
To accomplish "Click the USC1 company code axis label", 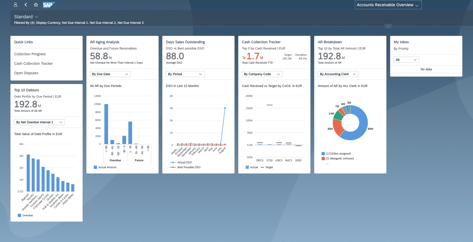I will coord(279,160).
